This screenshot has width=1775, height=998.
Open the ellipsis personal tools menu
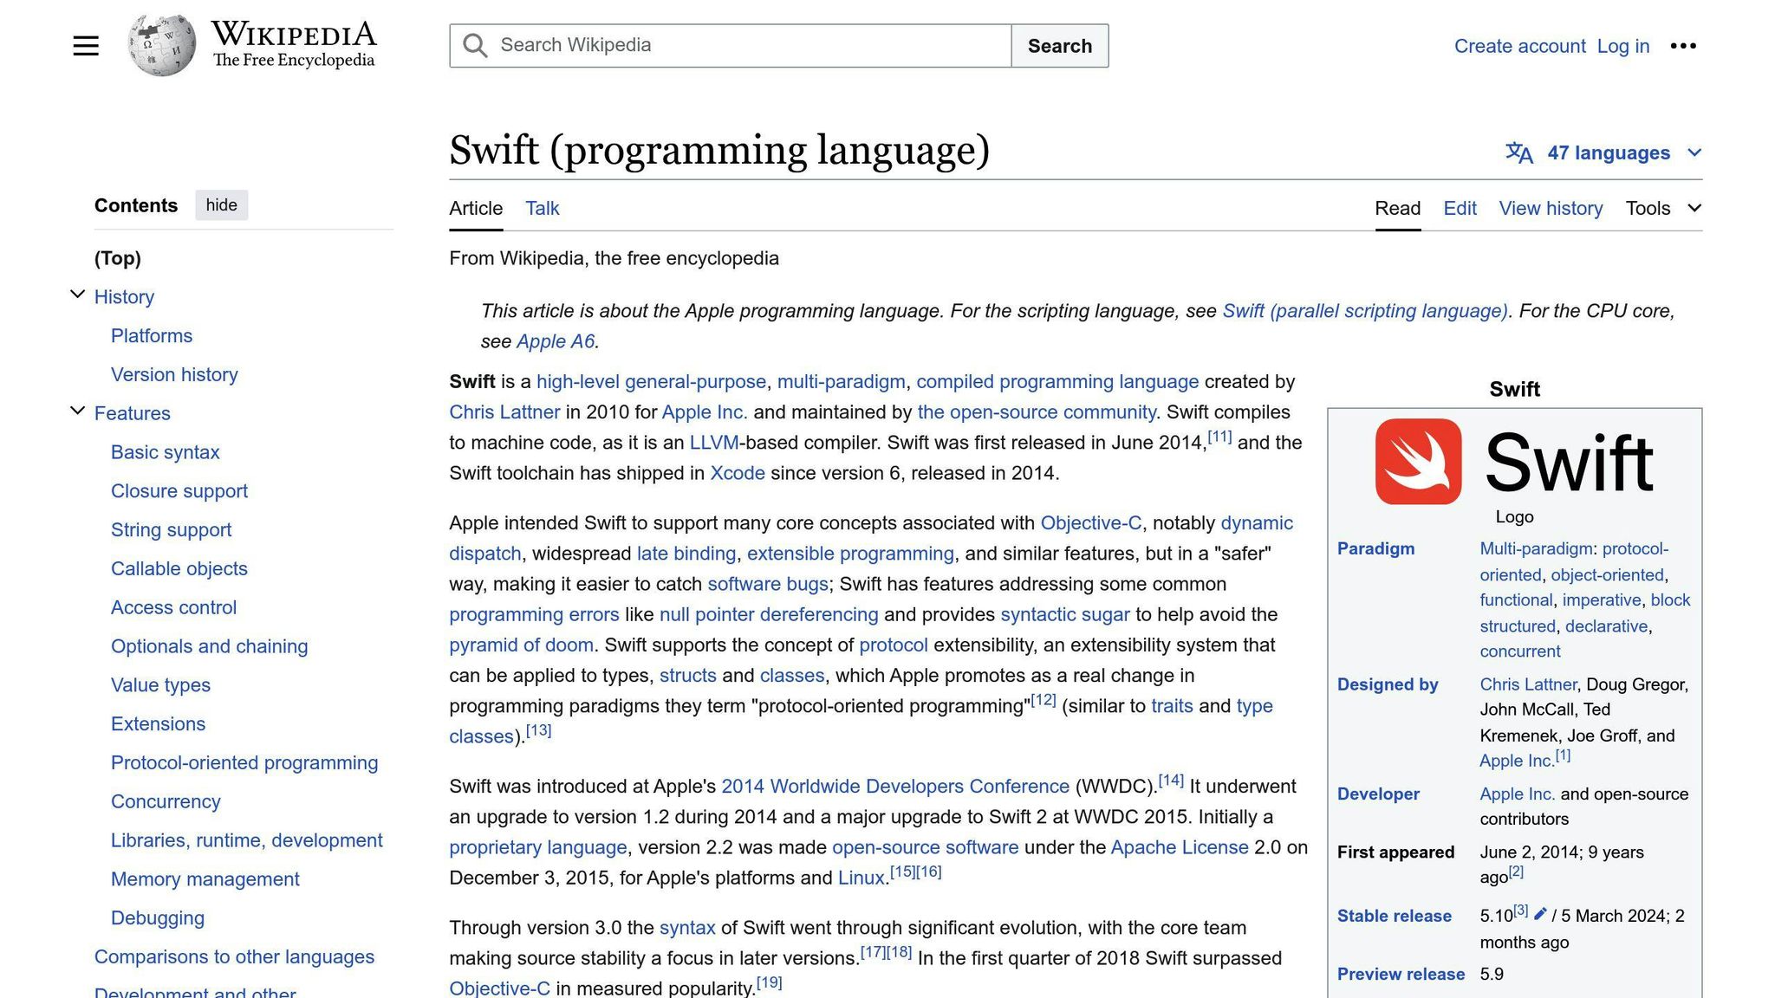click(x=1684, y=45)
